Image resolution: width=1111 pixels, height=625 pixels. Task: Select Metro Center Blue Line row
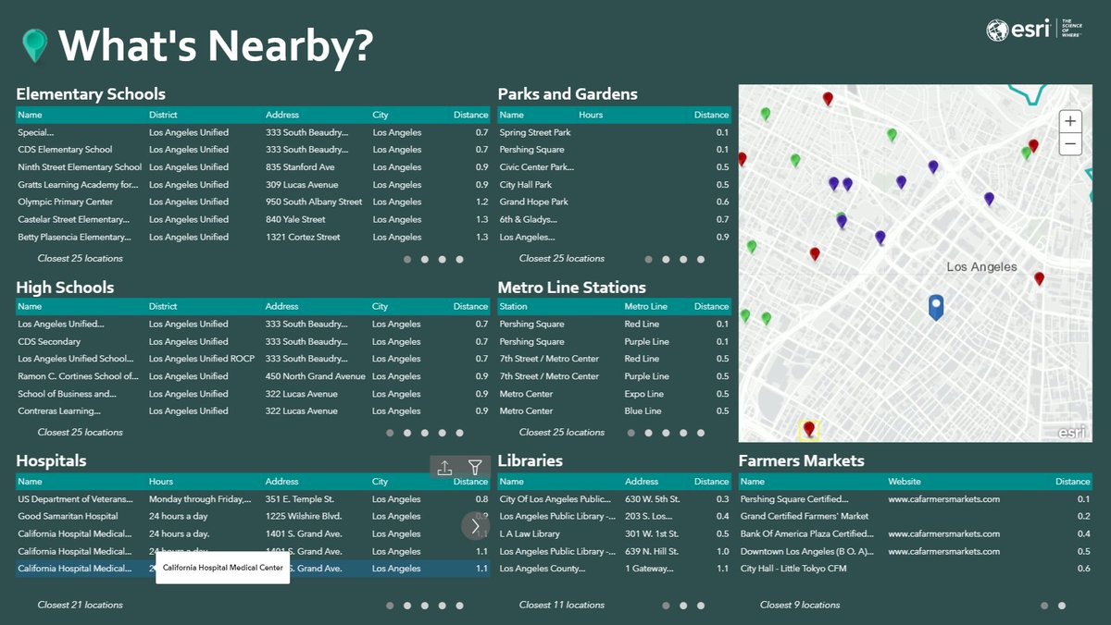[615, 411]
